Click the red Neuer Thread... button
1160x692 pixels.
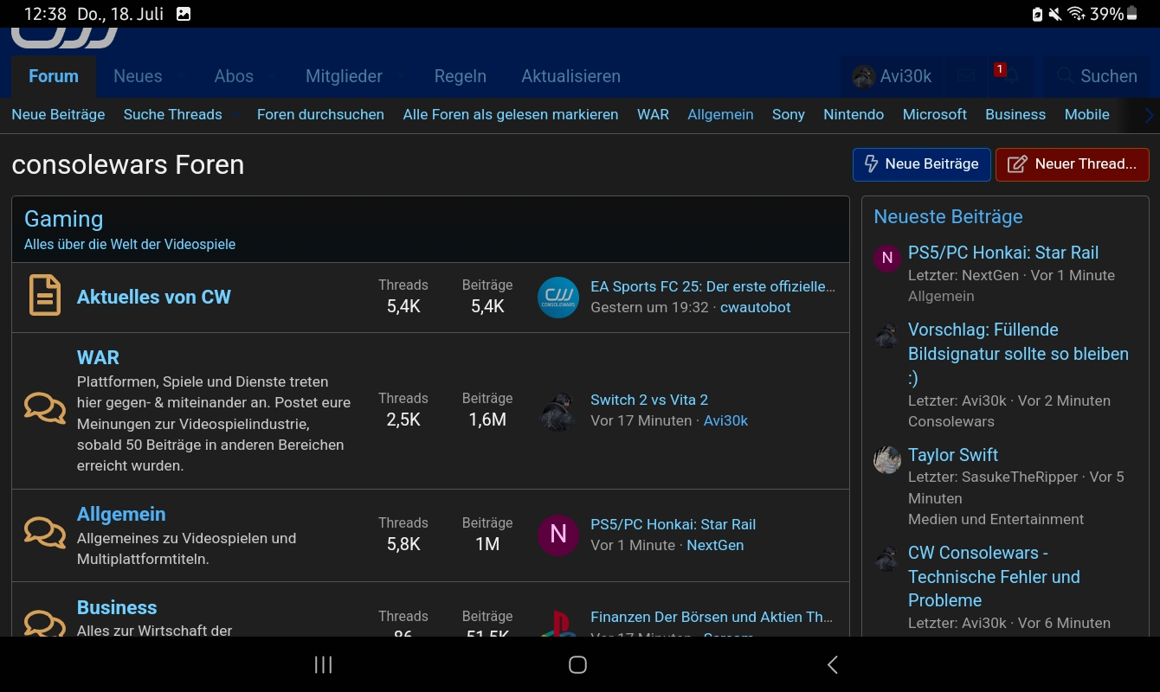pos(1073,164)
